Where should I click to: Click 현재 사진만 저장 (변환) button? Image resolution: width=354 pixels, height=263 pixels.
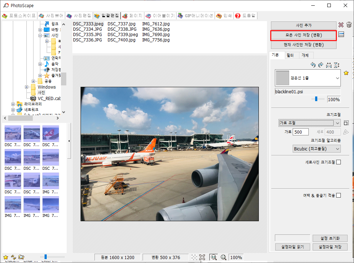coord(303,45)
